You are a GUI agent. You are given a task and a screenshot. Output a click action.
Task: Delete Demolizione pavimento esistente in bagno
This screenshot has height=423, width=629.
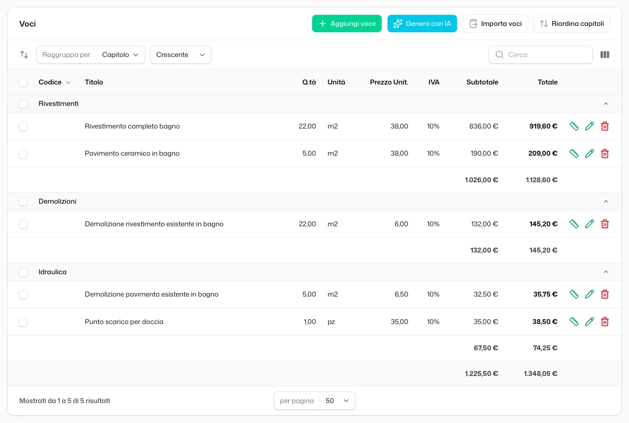click(605, 294)
